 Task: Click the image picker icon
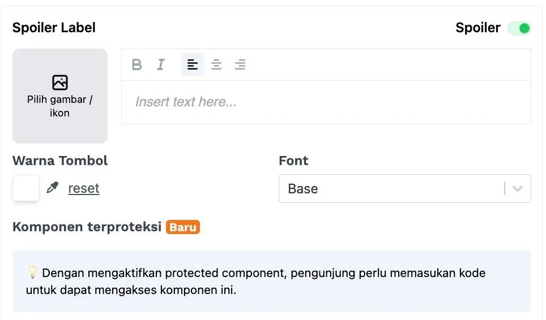click(x=60, y=83)
